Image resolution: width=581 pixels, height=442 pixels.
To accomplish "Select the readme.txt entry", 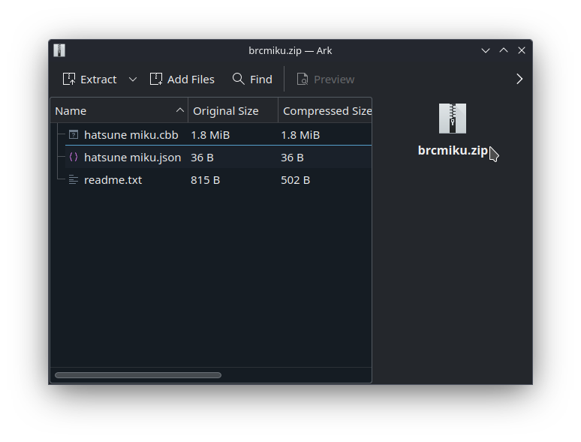I will (x=113, y=180).
